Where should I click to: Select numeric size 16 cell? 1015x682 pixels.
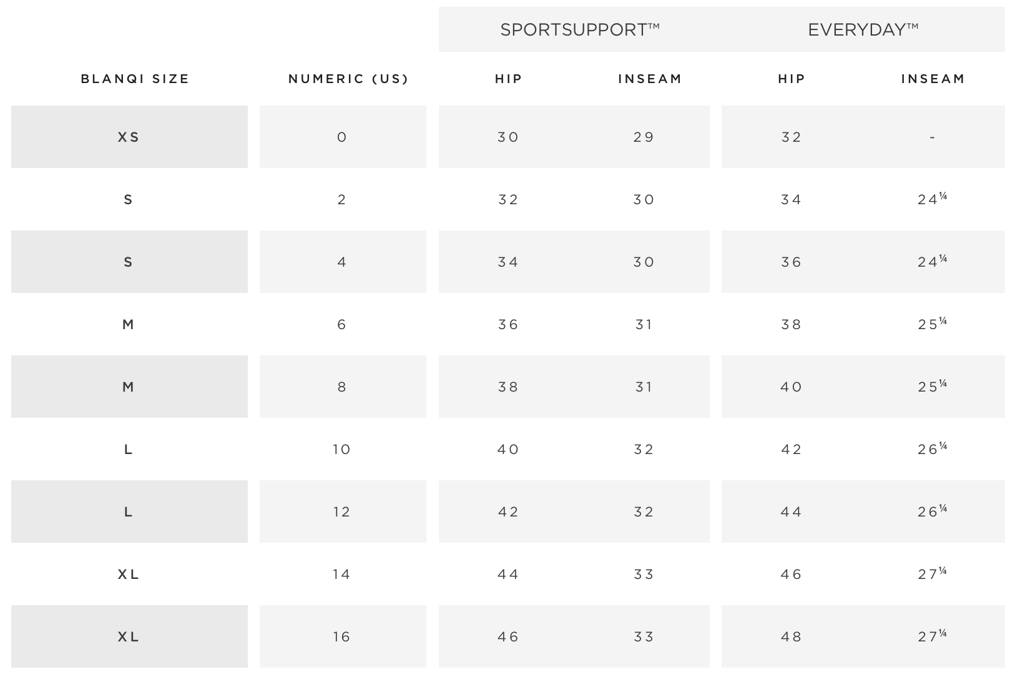tap(343, 636)
